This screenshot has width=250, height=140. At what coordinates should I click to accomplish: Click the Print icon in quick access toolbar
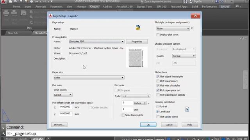(x=31, y=2)
